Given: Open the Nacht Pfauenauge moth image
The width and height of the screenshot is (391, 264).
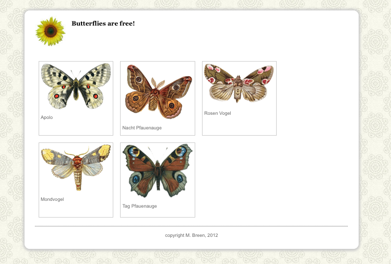Looking at the screenshot, I should point(157,91).
